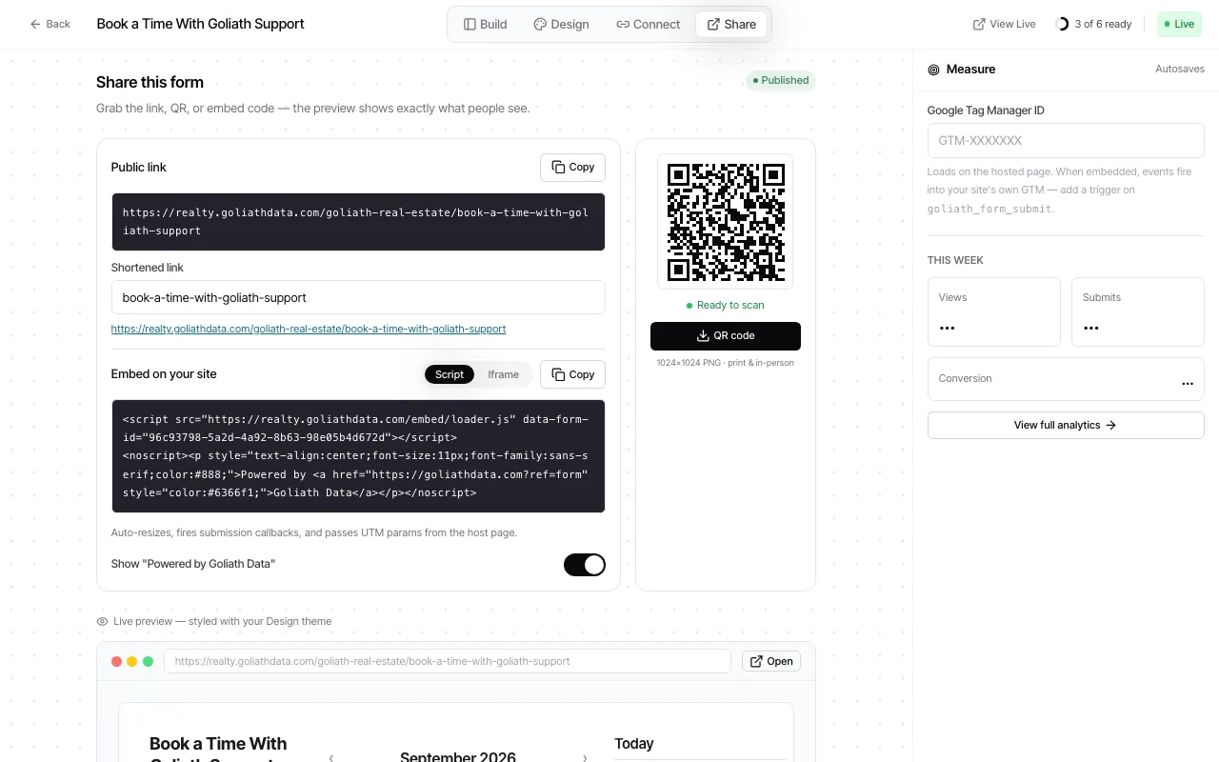Open the Connect tab

click(x=648, y=24)
